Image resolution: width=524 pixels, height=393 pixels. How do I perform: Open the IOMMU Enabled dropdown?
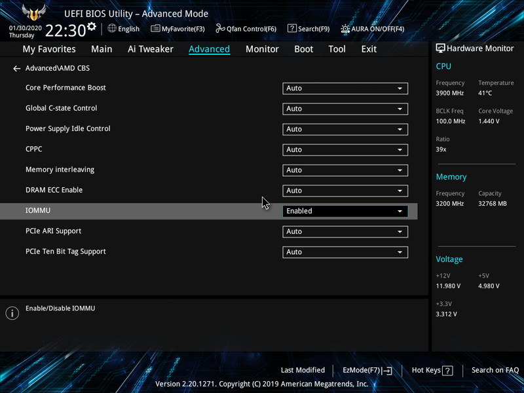[x=345, y=211]
